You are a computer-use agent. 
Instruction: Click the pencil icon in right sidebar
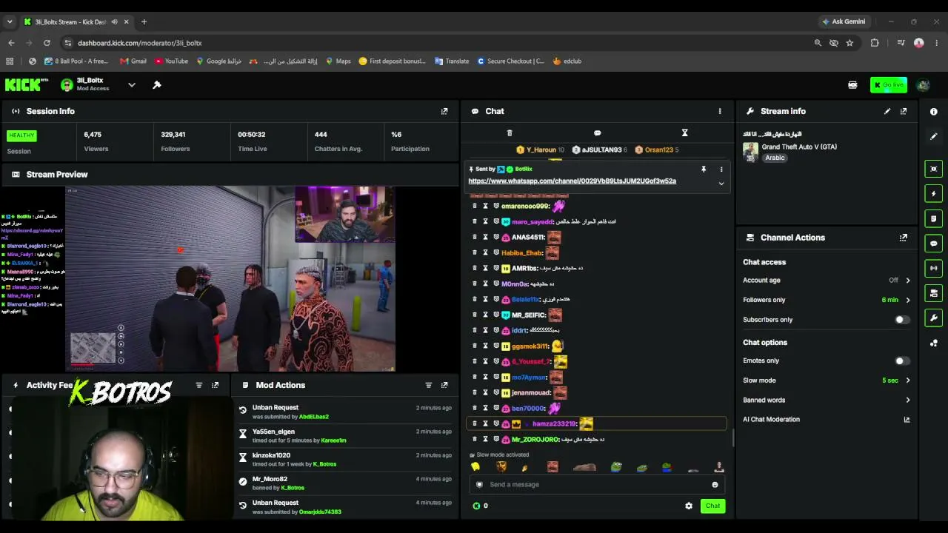tap(934, 136)
